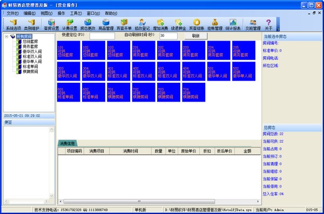Select 总统套房 in the room tree

(x=30, y=42)
